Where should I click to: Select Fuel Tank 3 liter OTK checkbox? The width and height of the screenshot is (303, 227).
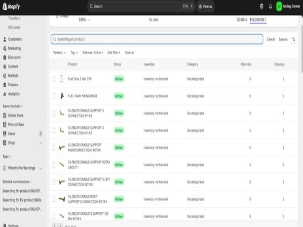point(54,79)
